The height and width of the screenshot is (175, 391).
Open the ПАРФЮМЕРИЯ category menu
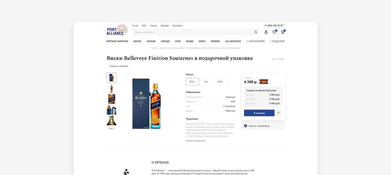coord(255,41)
